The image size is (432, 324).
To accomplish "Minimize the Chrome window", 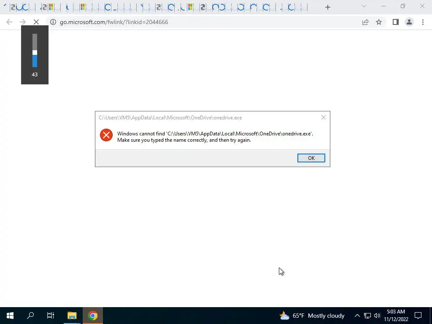I will 383,6.
